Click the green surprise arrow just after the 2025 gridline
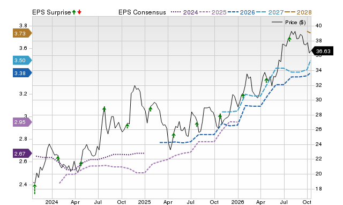343x205 pixels. (150, 109)
